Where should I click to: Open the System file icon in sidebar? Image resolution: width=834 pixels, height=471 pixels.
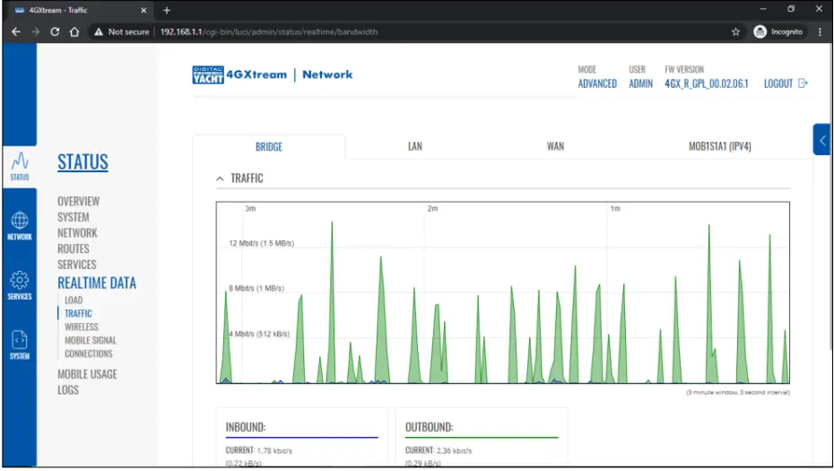[x=19, y=345]
